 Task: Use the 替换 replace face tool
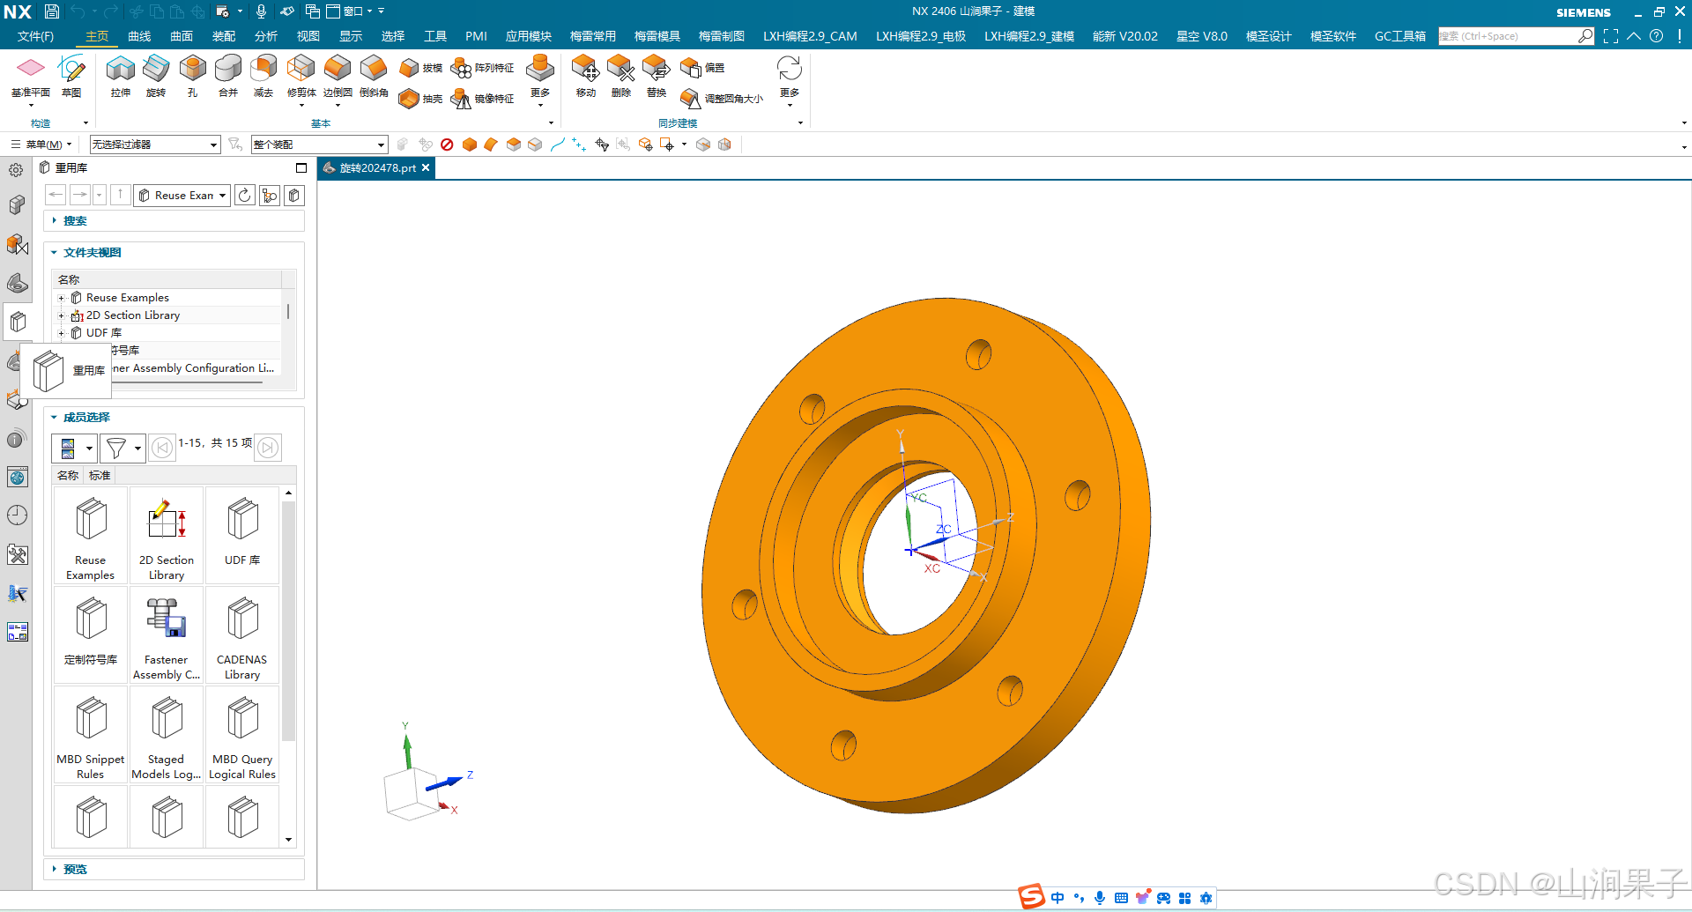656,76
